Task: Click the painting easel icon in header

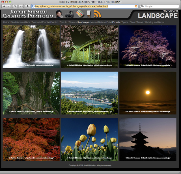Action: click(x=89, y=14)
